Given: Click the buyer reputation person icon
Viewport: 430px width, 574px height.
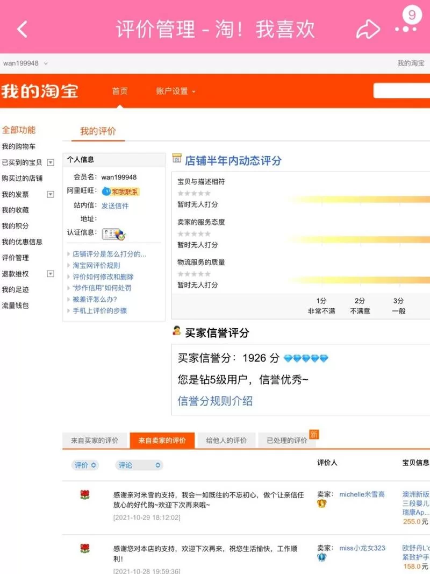Looking at the screenshot, I should tap(177, 330).
